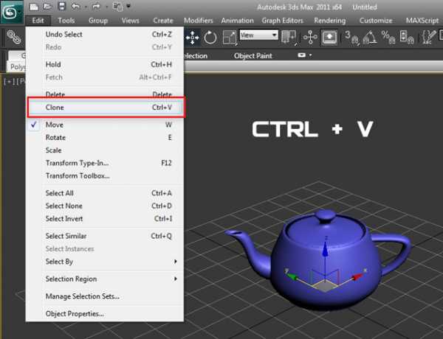The height and width of the screenshot is (339, 443).
Task: Activate the Select and Uniform Scale icon
Action: pyautogui.click(x=230, y=38)
